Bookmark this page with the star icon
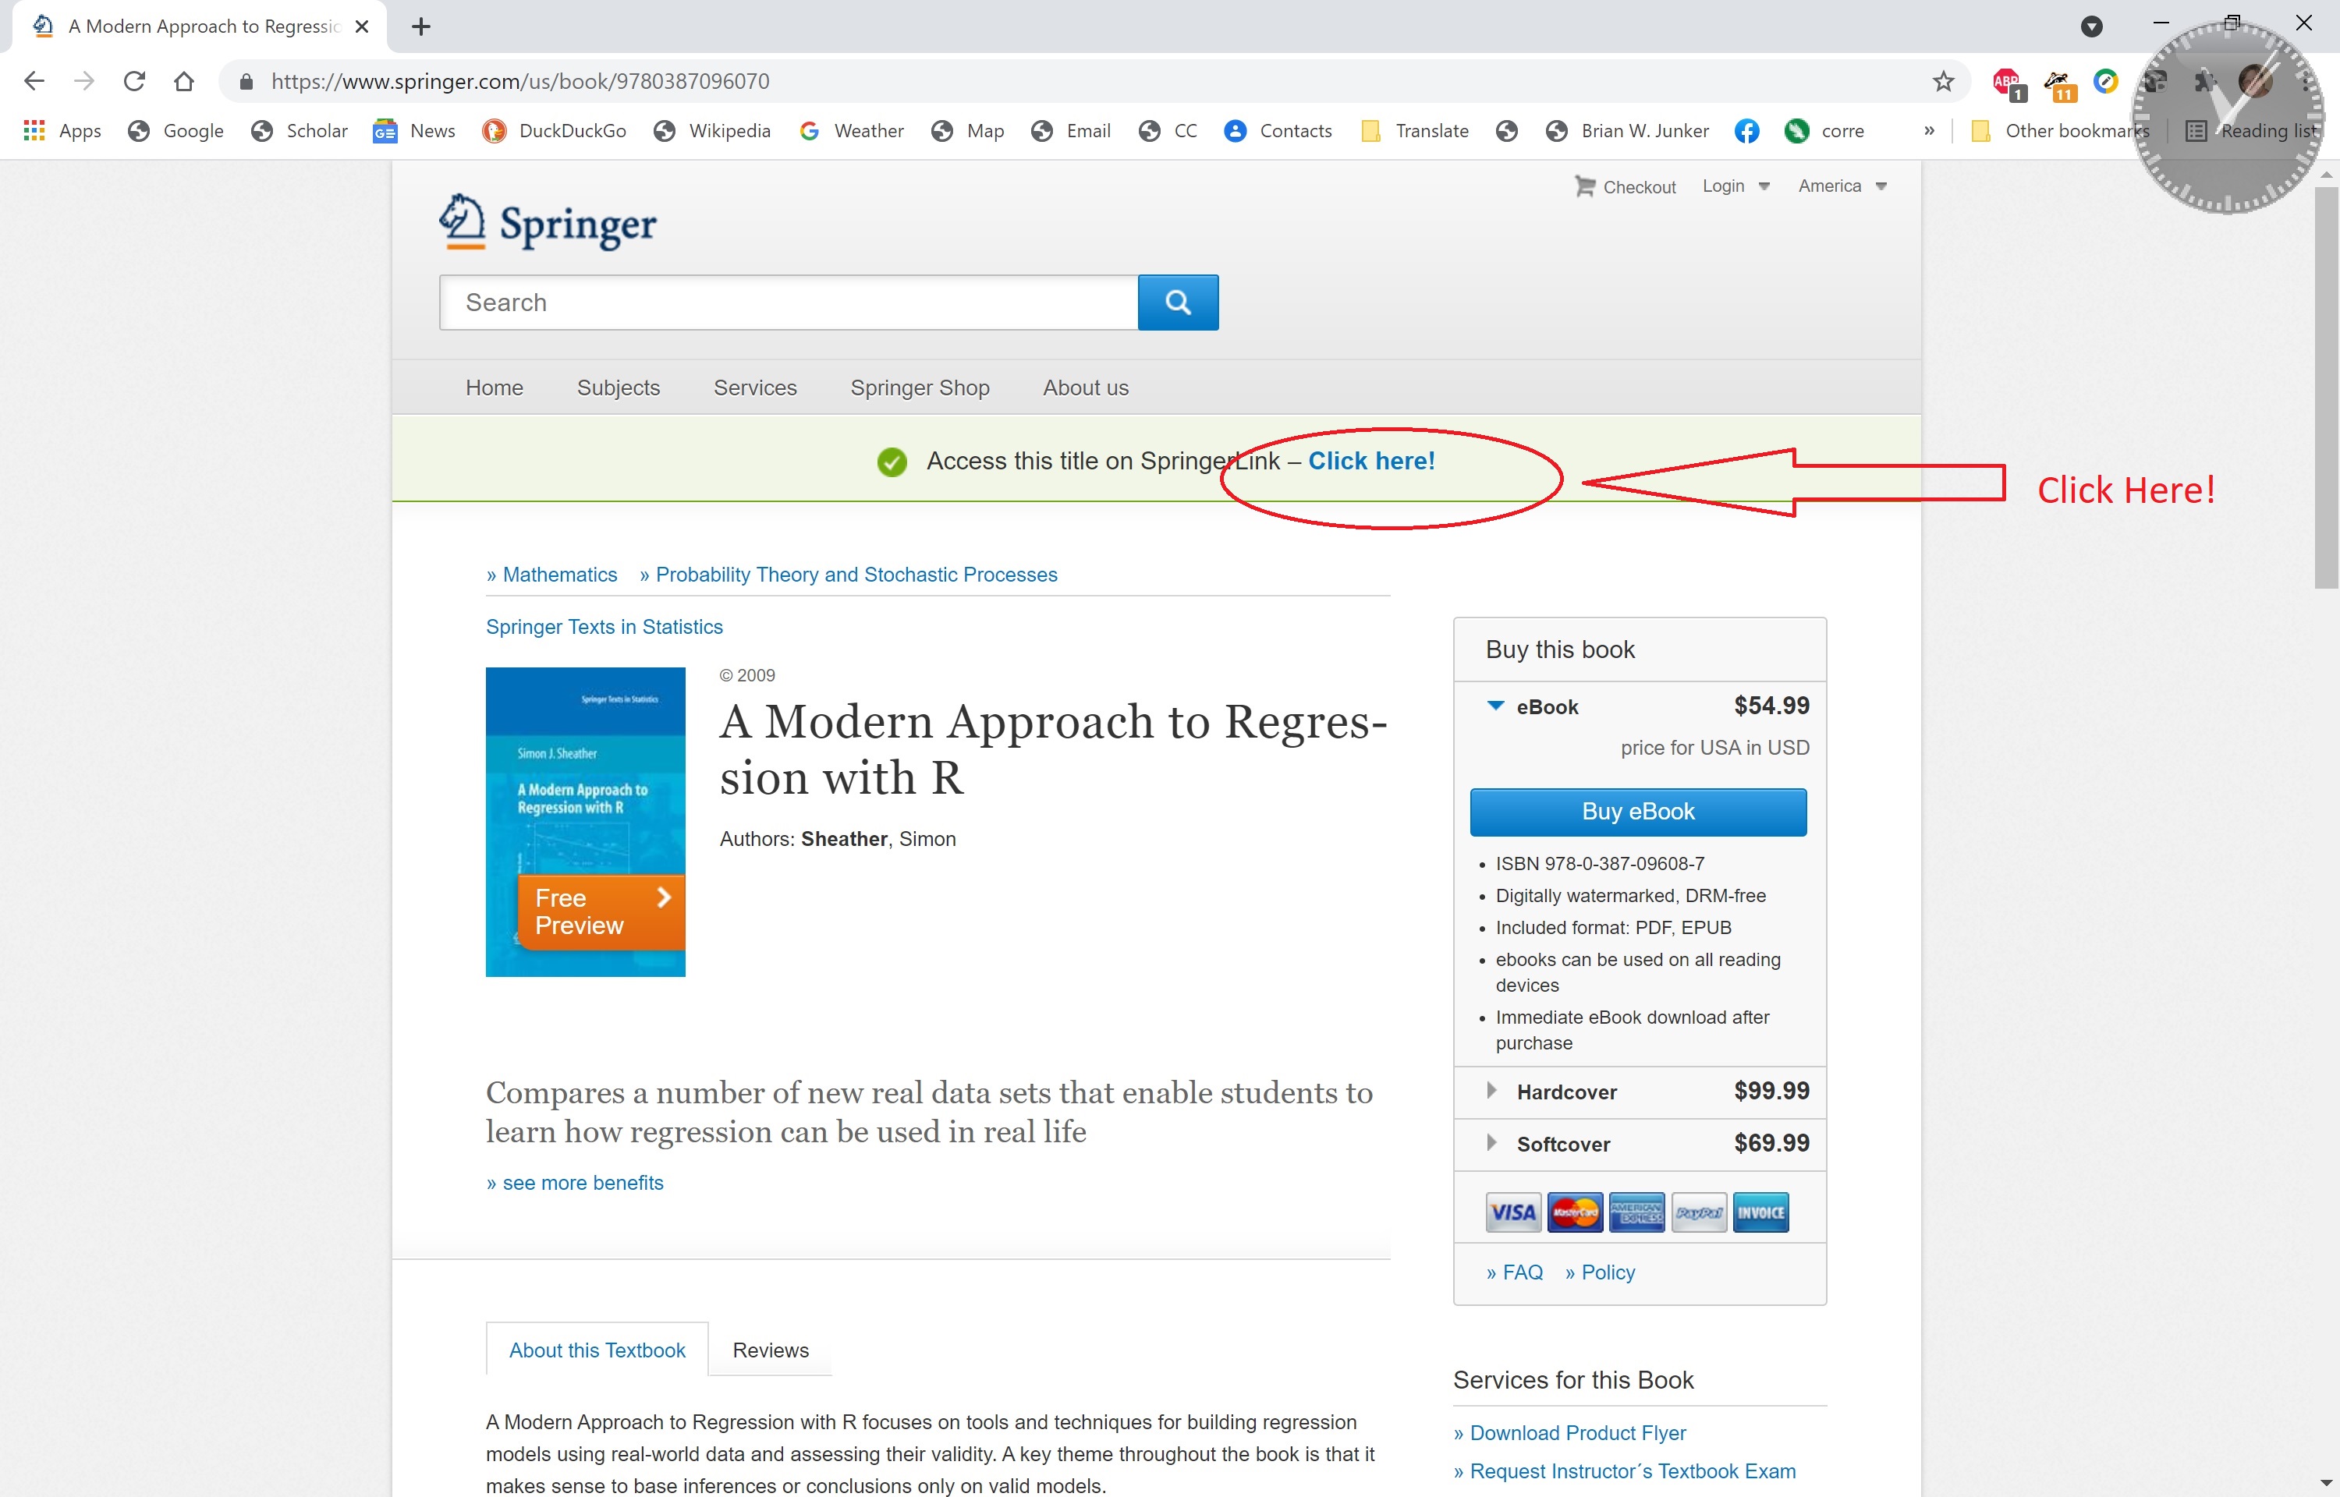This screenshot has height=1497, width=2340. pos(1942,80)
